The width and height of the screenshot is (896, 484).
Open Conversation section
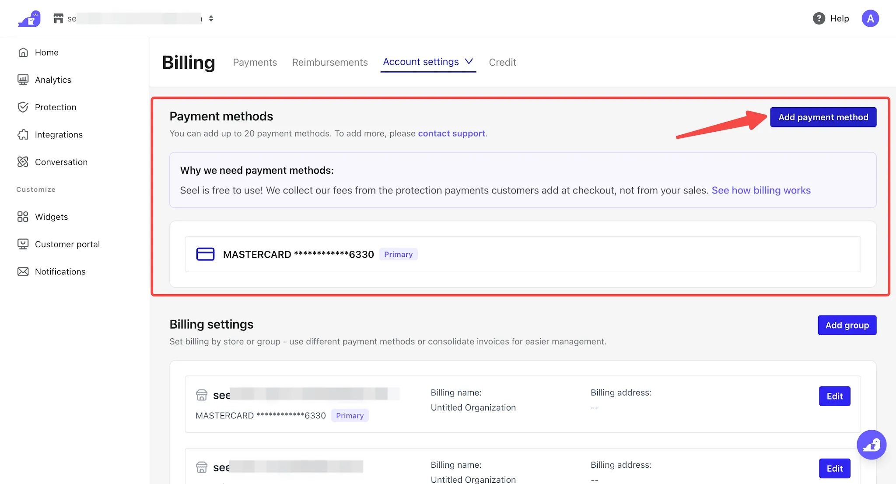(x=61, y=162)
